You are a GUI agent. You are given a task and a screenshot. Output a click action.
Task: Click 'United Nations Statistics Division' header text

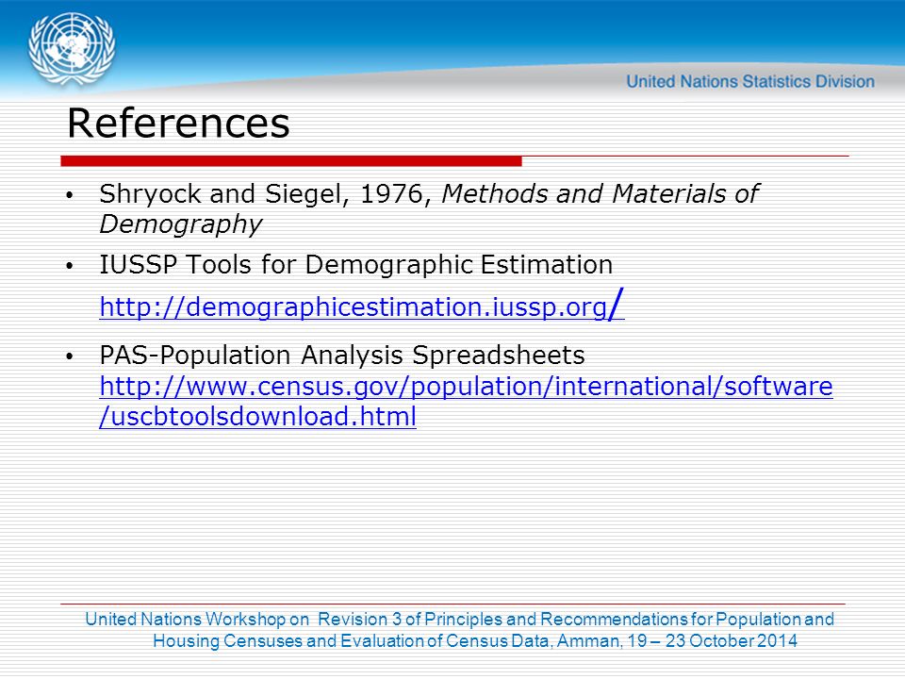tap(750, 81)
